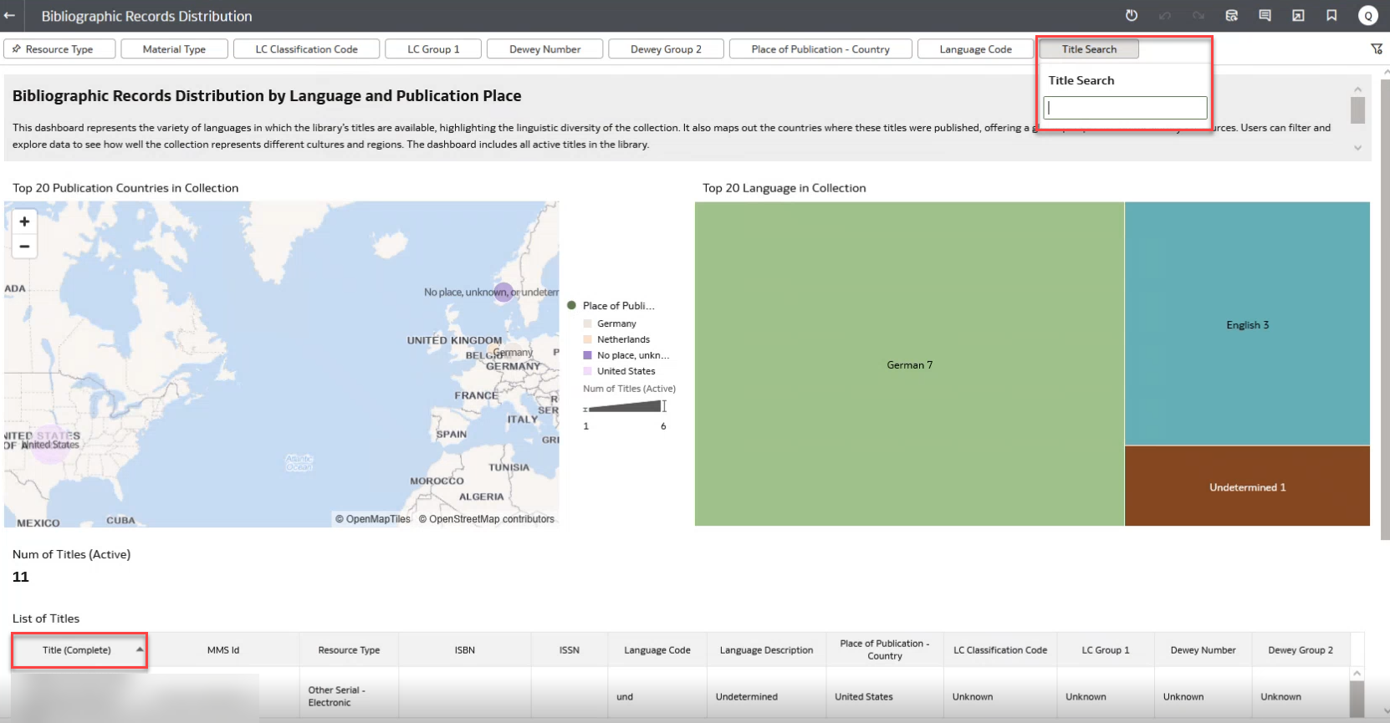Click the LC Group 1 table column header
This screenshot has height=723, width=1390.
(1106, 649)
